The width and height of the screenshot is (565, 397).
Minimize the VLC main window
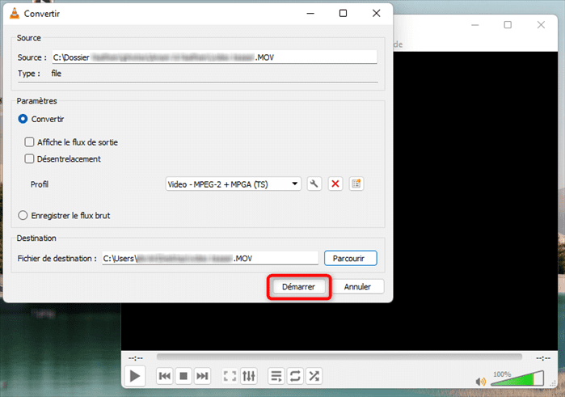[475, 25]
